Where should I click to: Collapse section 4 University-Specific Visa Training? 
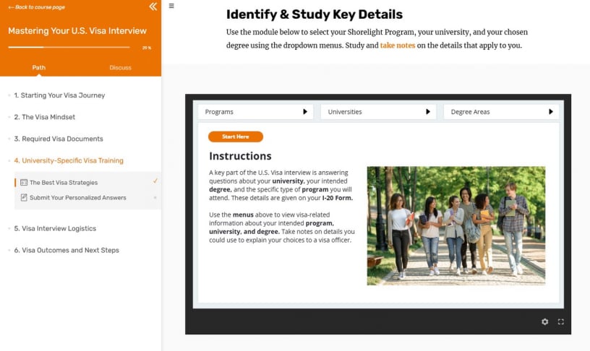pos(69,161)
